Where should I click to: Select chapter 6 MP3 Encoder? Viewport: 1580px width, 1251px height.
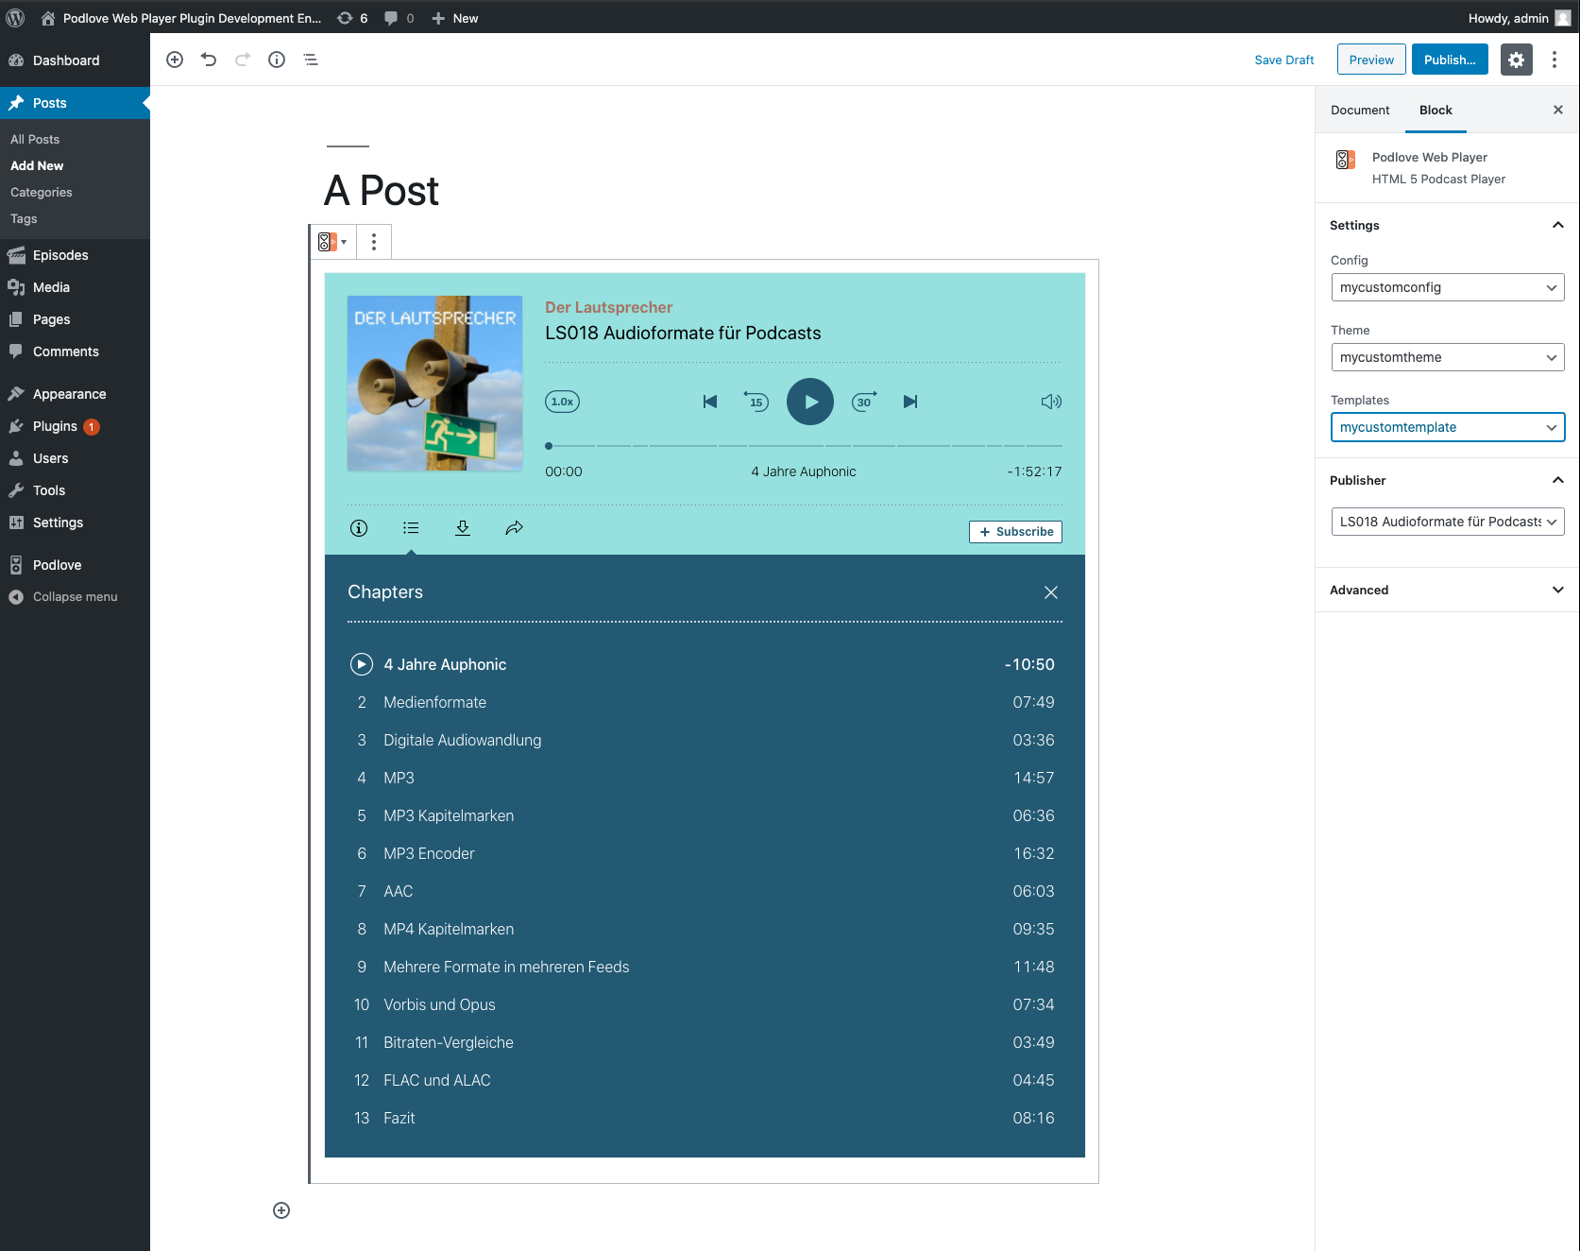705,853
